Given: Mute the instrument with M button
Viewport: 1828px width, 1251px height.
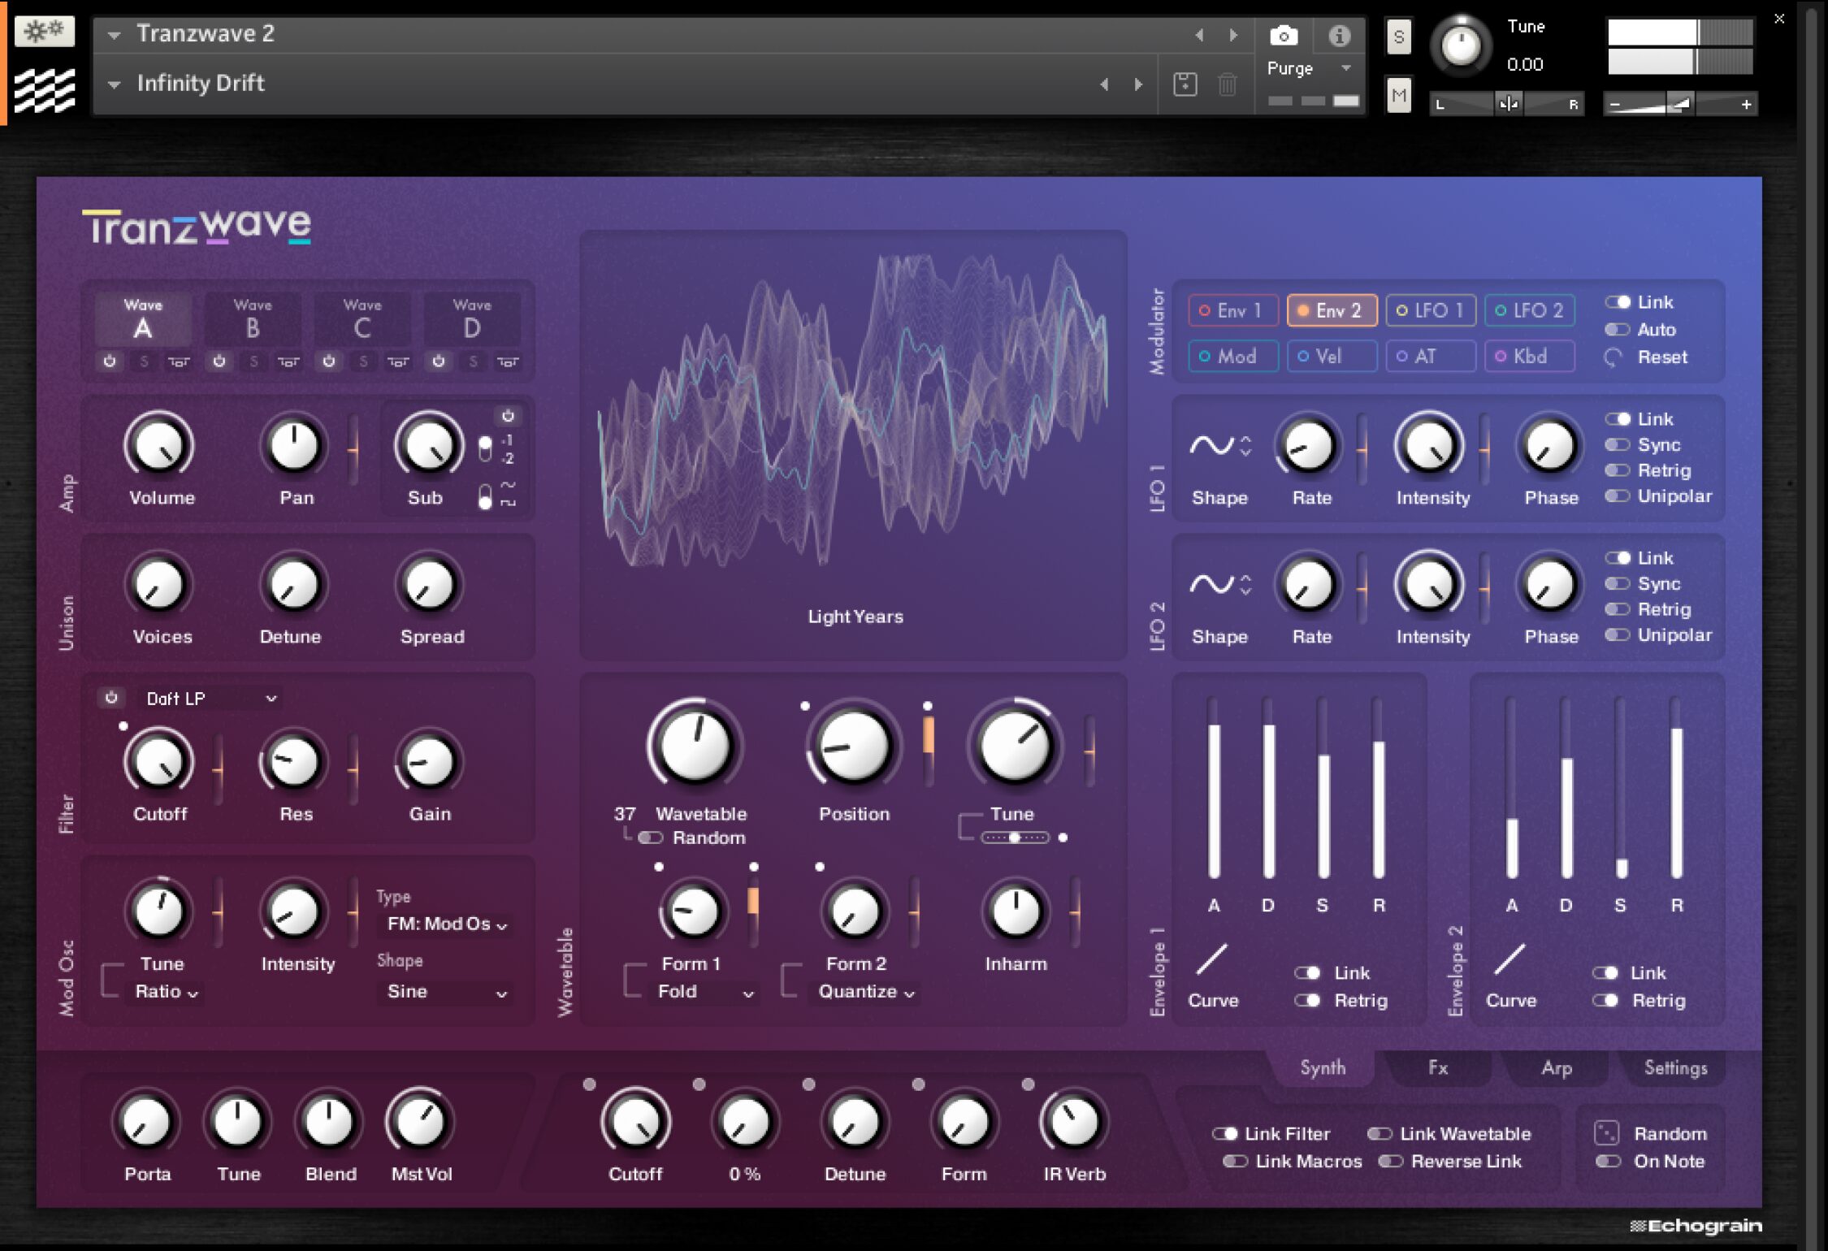Looking at the screenshot, I should 1398,96.
